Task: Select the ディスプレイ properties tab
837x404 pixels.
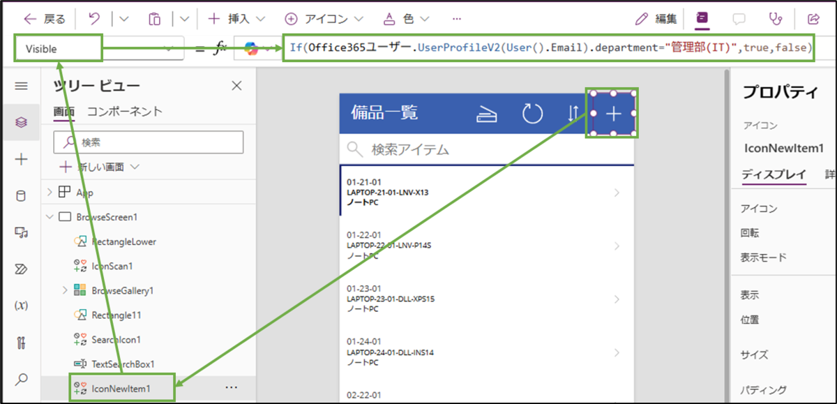Action: tap(774, 174)
